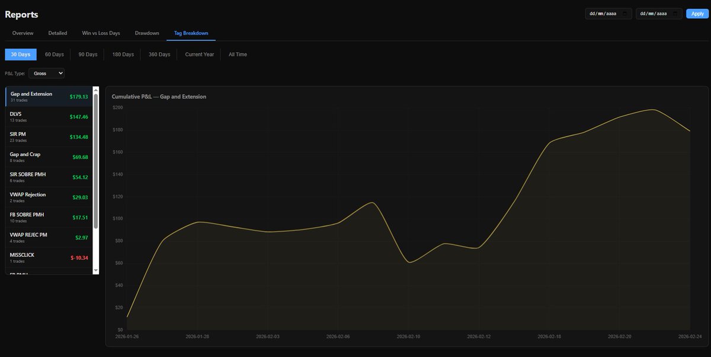Click the $200 y-axis label
Screen dimensions: 711x357
tap(117, 108)
